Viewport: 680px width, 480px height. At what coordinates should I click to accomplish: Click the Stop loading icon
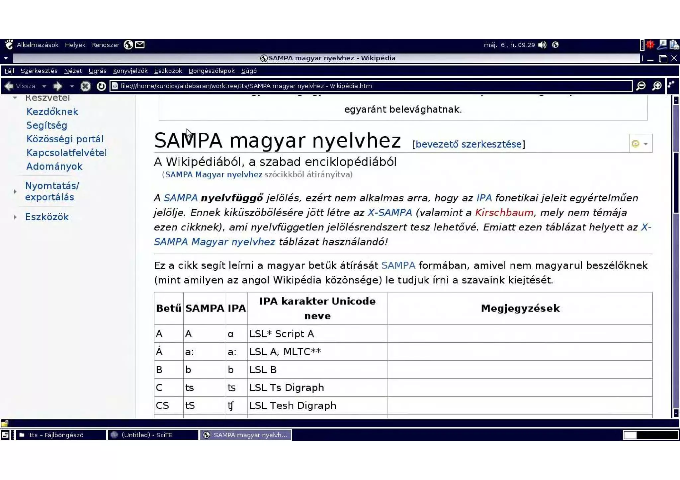(x=85, y=86)
